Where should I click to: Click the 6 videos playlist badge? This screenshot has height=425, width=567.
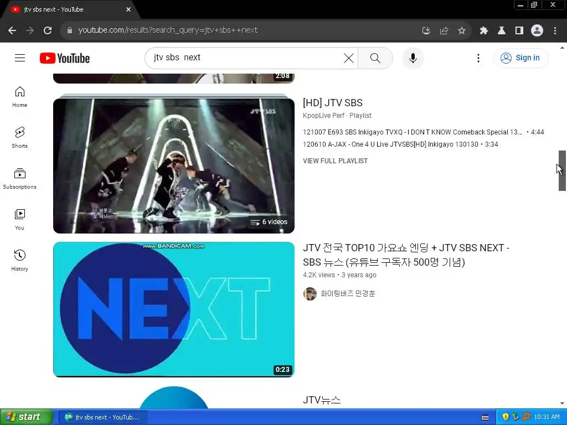point(269,222)
